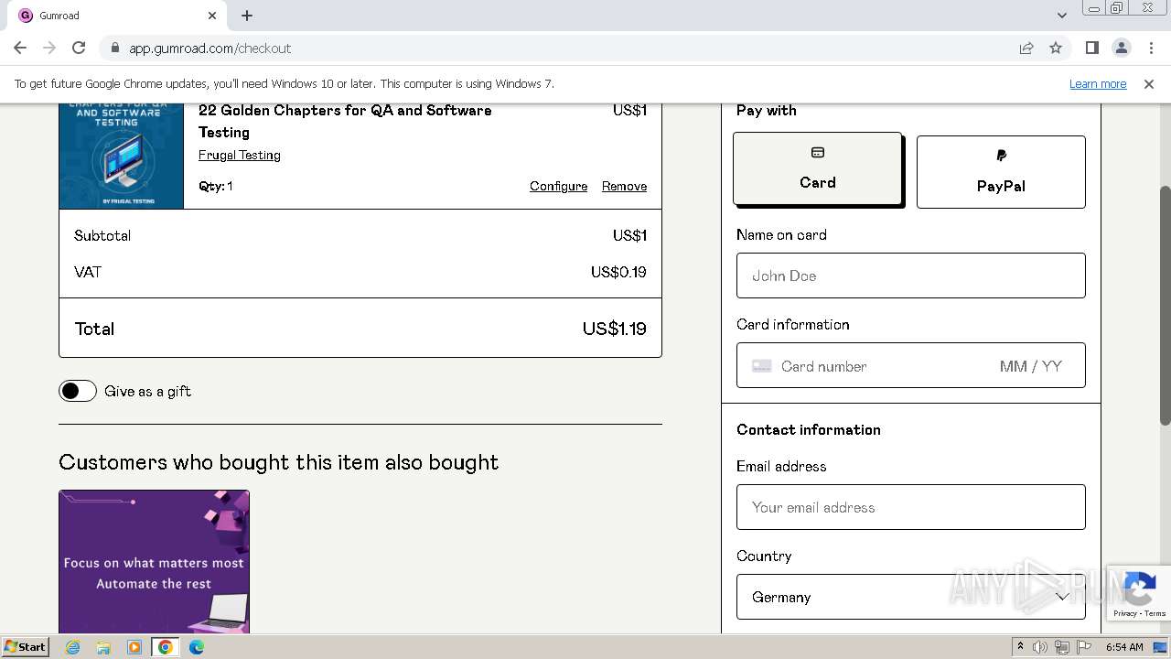Screen dimensions: 1171x659
Task: Open Internet Explorer from the taskbar
Action: tap(73, 647)
